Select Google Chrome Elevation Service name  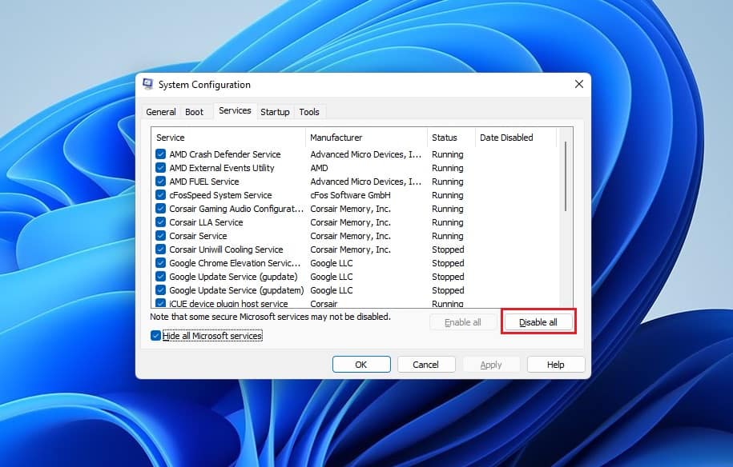click(x=235, y=262)
